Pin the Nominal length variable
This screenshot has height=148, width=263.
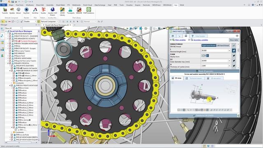pos(234,51)
